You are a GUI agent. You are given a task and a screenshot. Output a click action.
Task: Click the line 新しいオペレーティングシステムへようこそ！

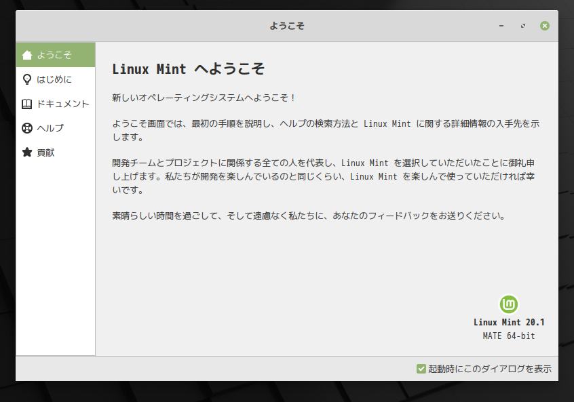[x=204, y=98]
